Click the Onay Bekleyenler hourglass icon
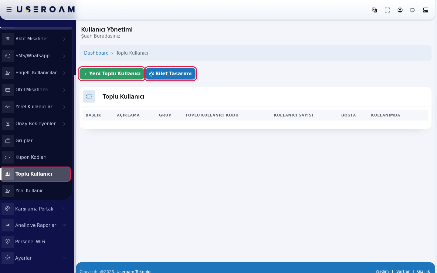 [x=8, y=124]
